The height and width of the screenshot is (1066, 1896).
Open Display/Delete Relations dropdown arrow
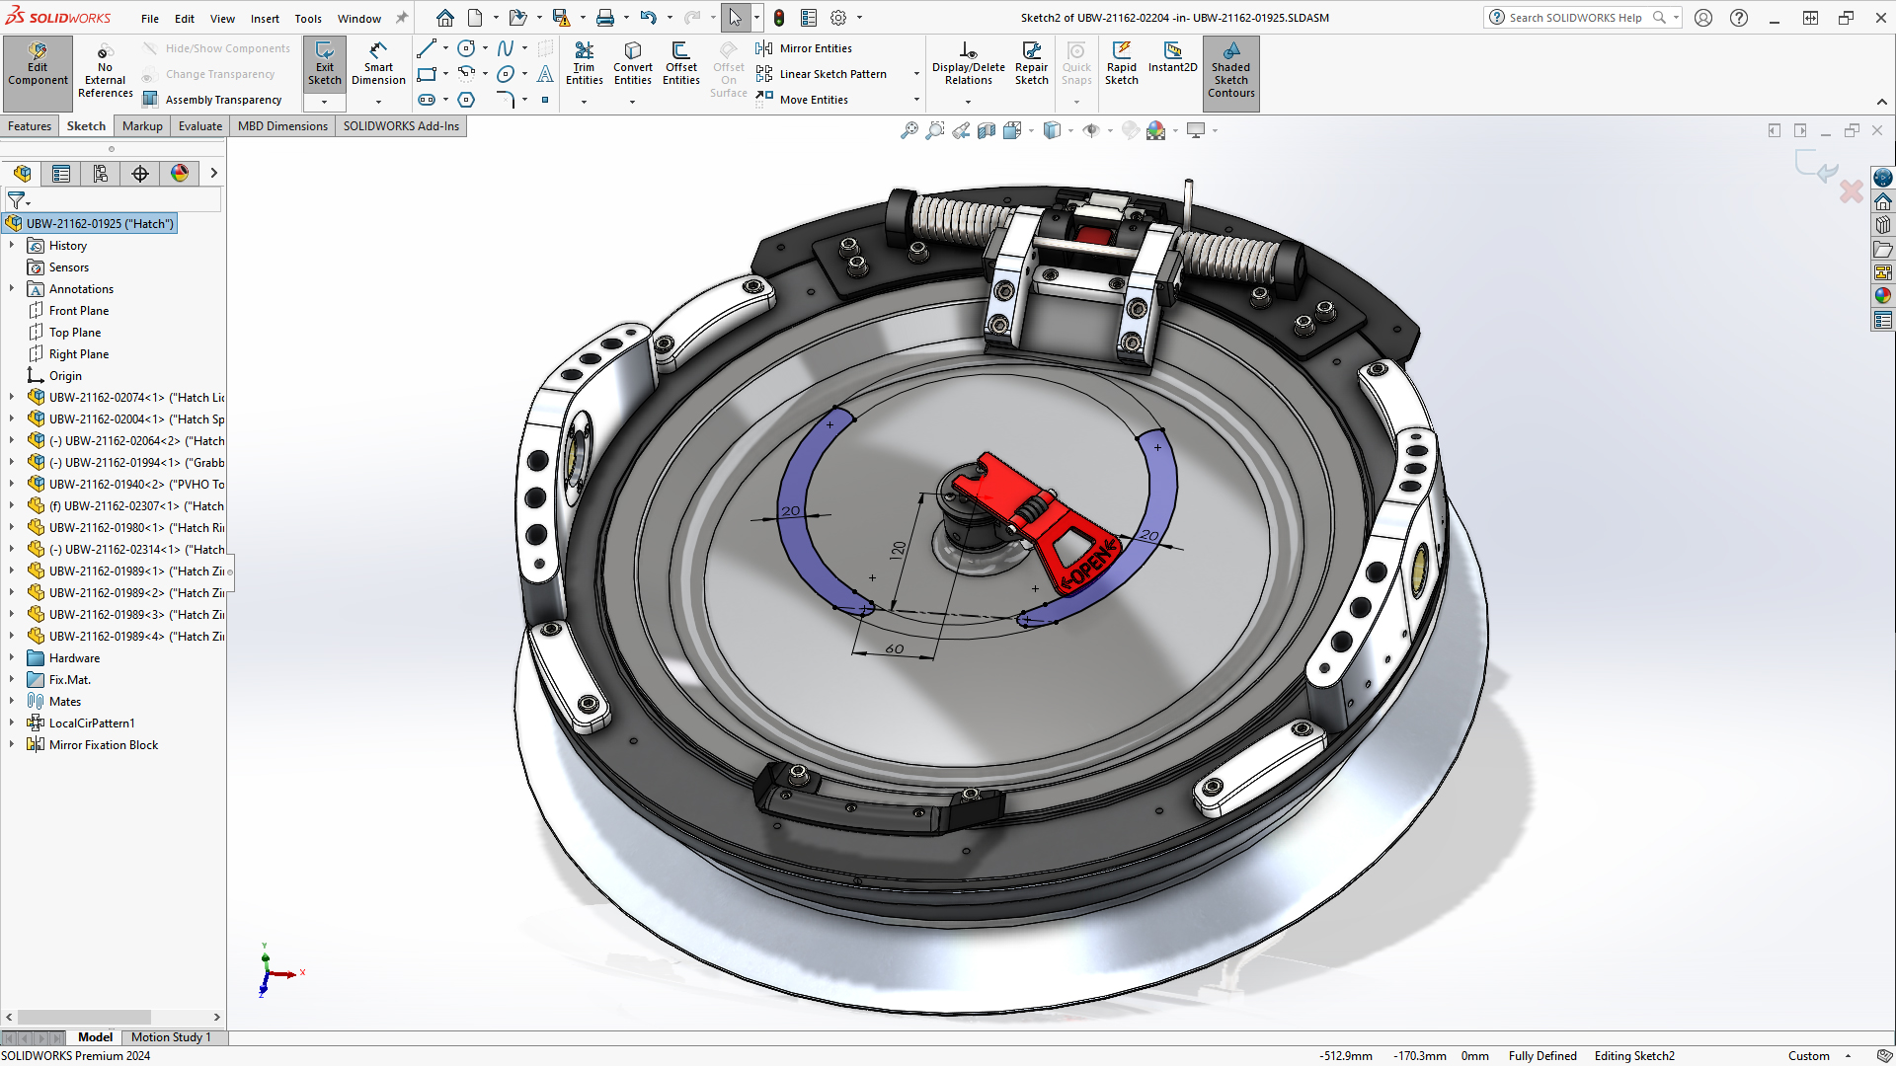pos(968,102)
